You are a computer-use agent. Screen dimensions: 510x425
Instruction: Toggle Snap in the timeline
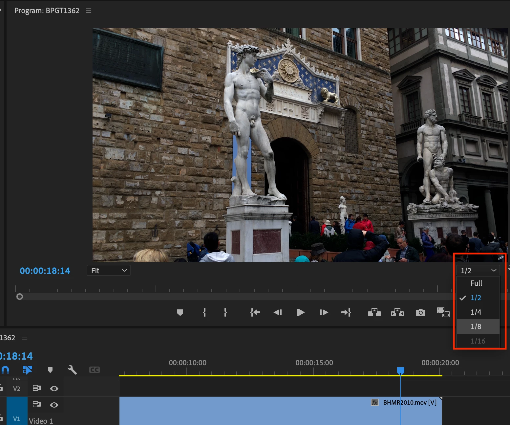click(x=5, y=370)
